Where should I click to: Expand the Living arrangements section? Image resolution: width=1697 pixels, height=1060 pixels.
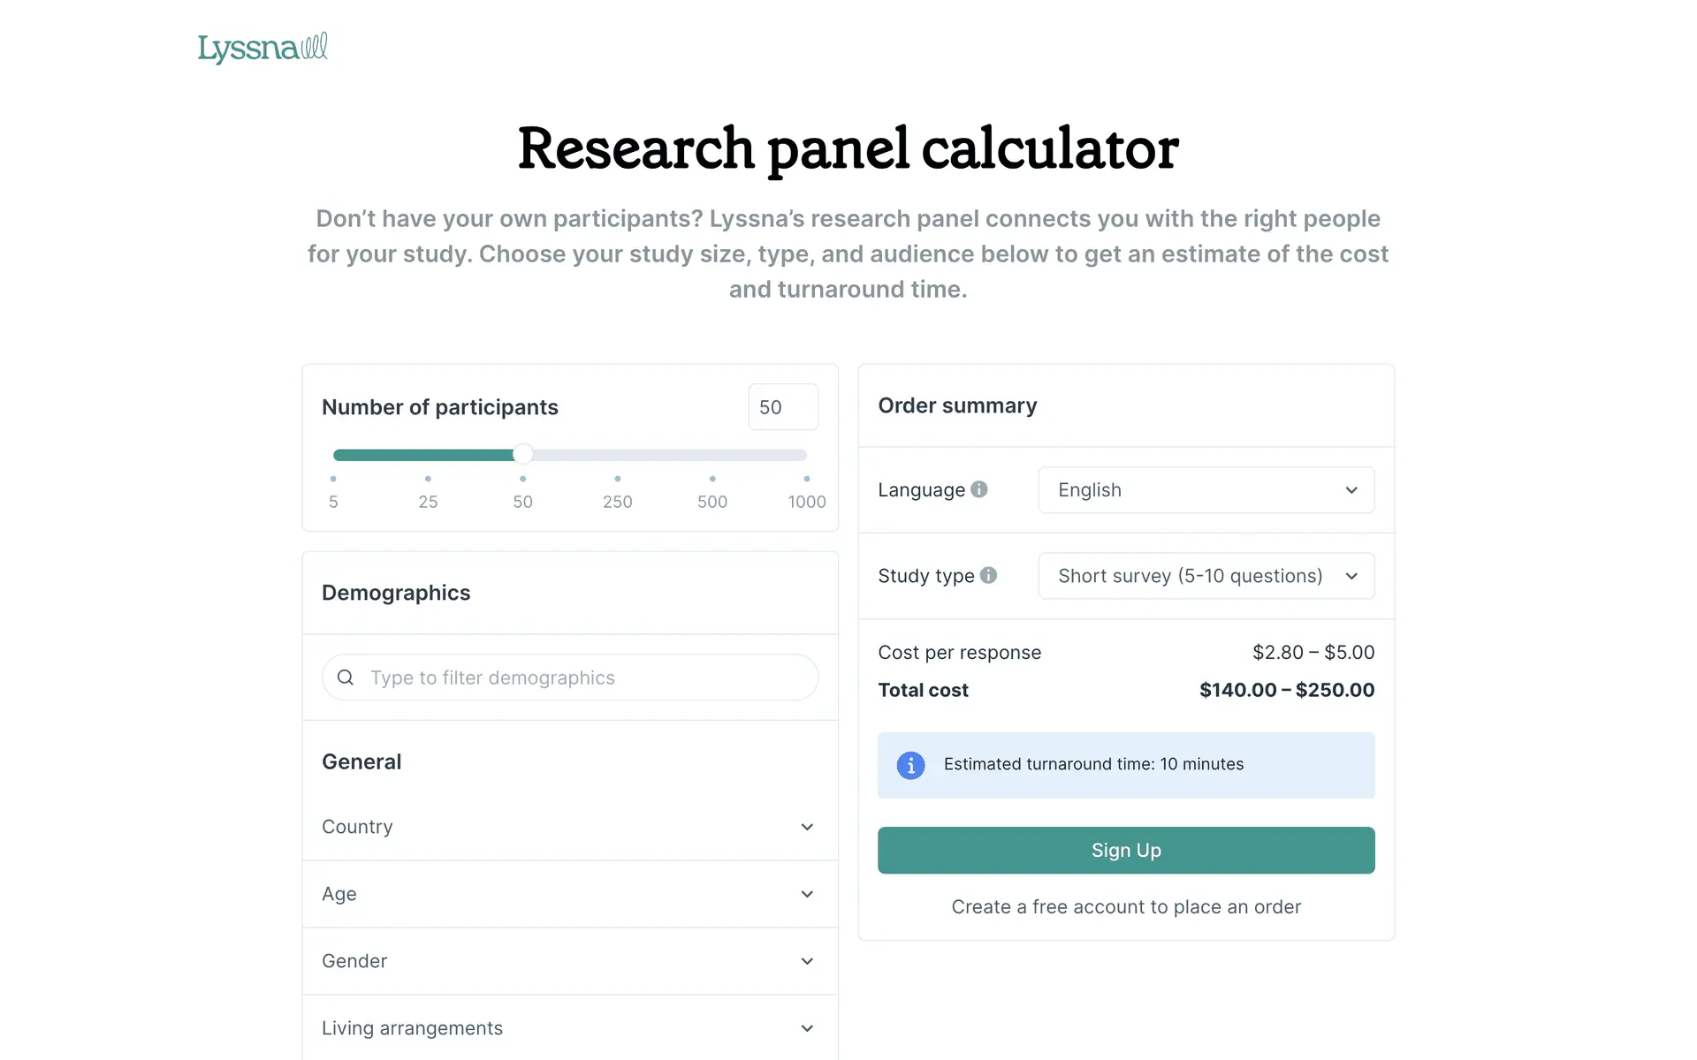tap(569, 1028)
